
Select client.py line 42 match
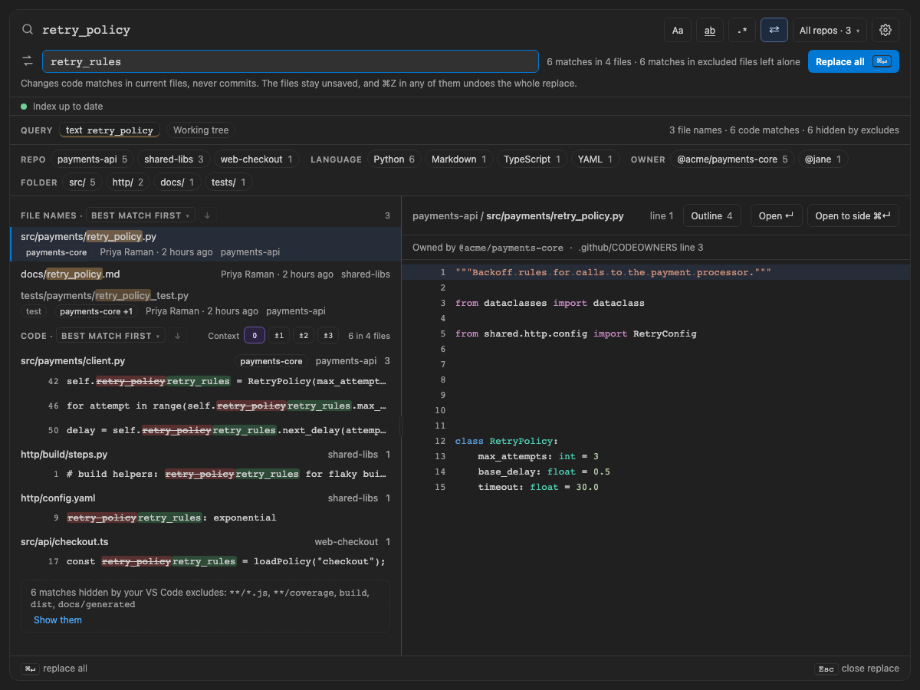pyautogui.click(x=205, y=381)
